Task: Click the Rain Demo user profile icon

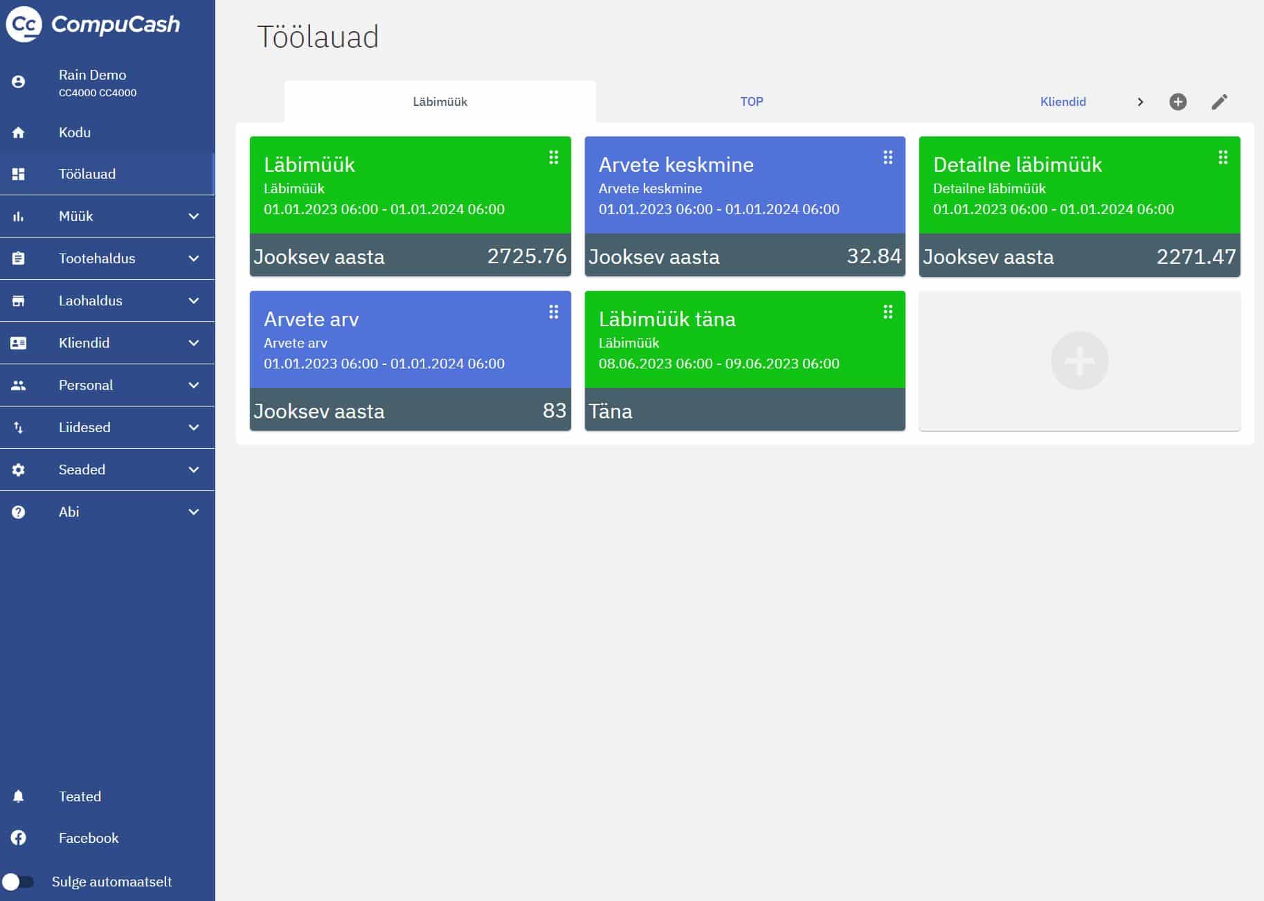Action: tap(19, 82)
